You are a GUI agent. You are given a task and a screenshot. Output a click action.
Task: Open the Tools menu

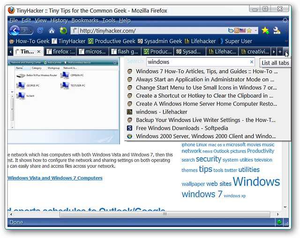click(x=109, y=21)
